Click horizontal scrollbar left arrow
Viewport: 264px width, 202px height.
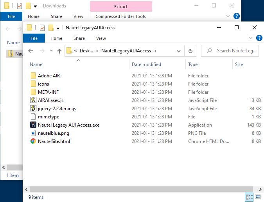[x=26, y=189]
